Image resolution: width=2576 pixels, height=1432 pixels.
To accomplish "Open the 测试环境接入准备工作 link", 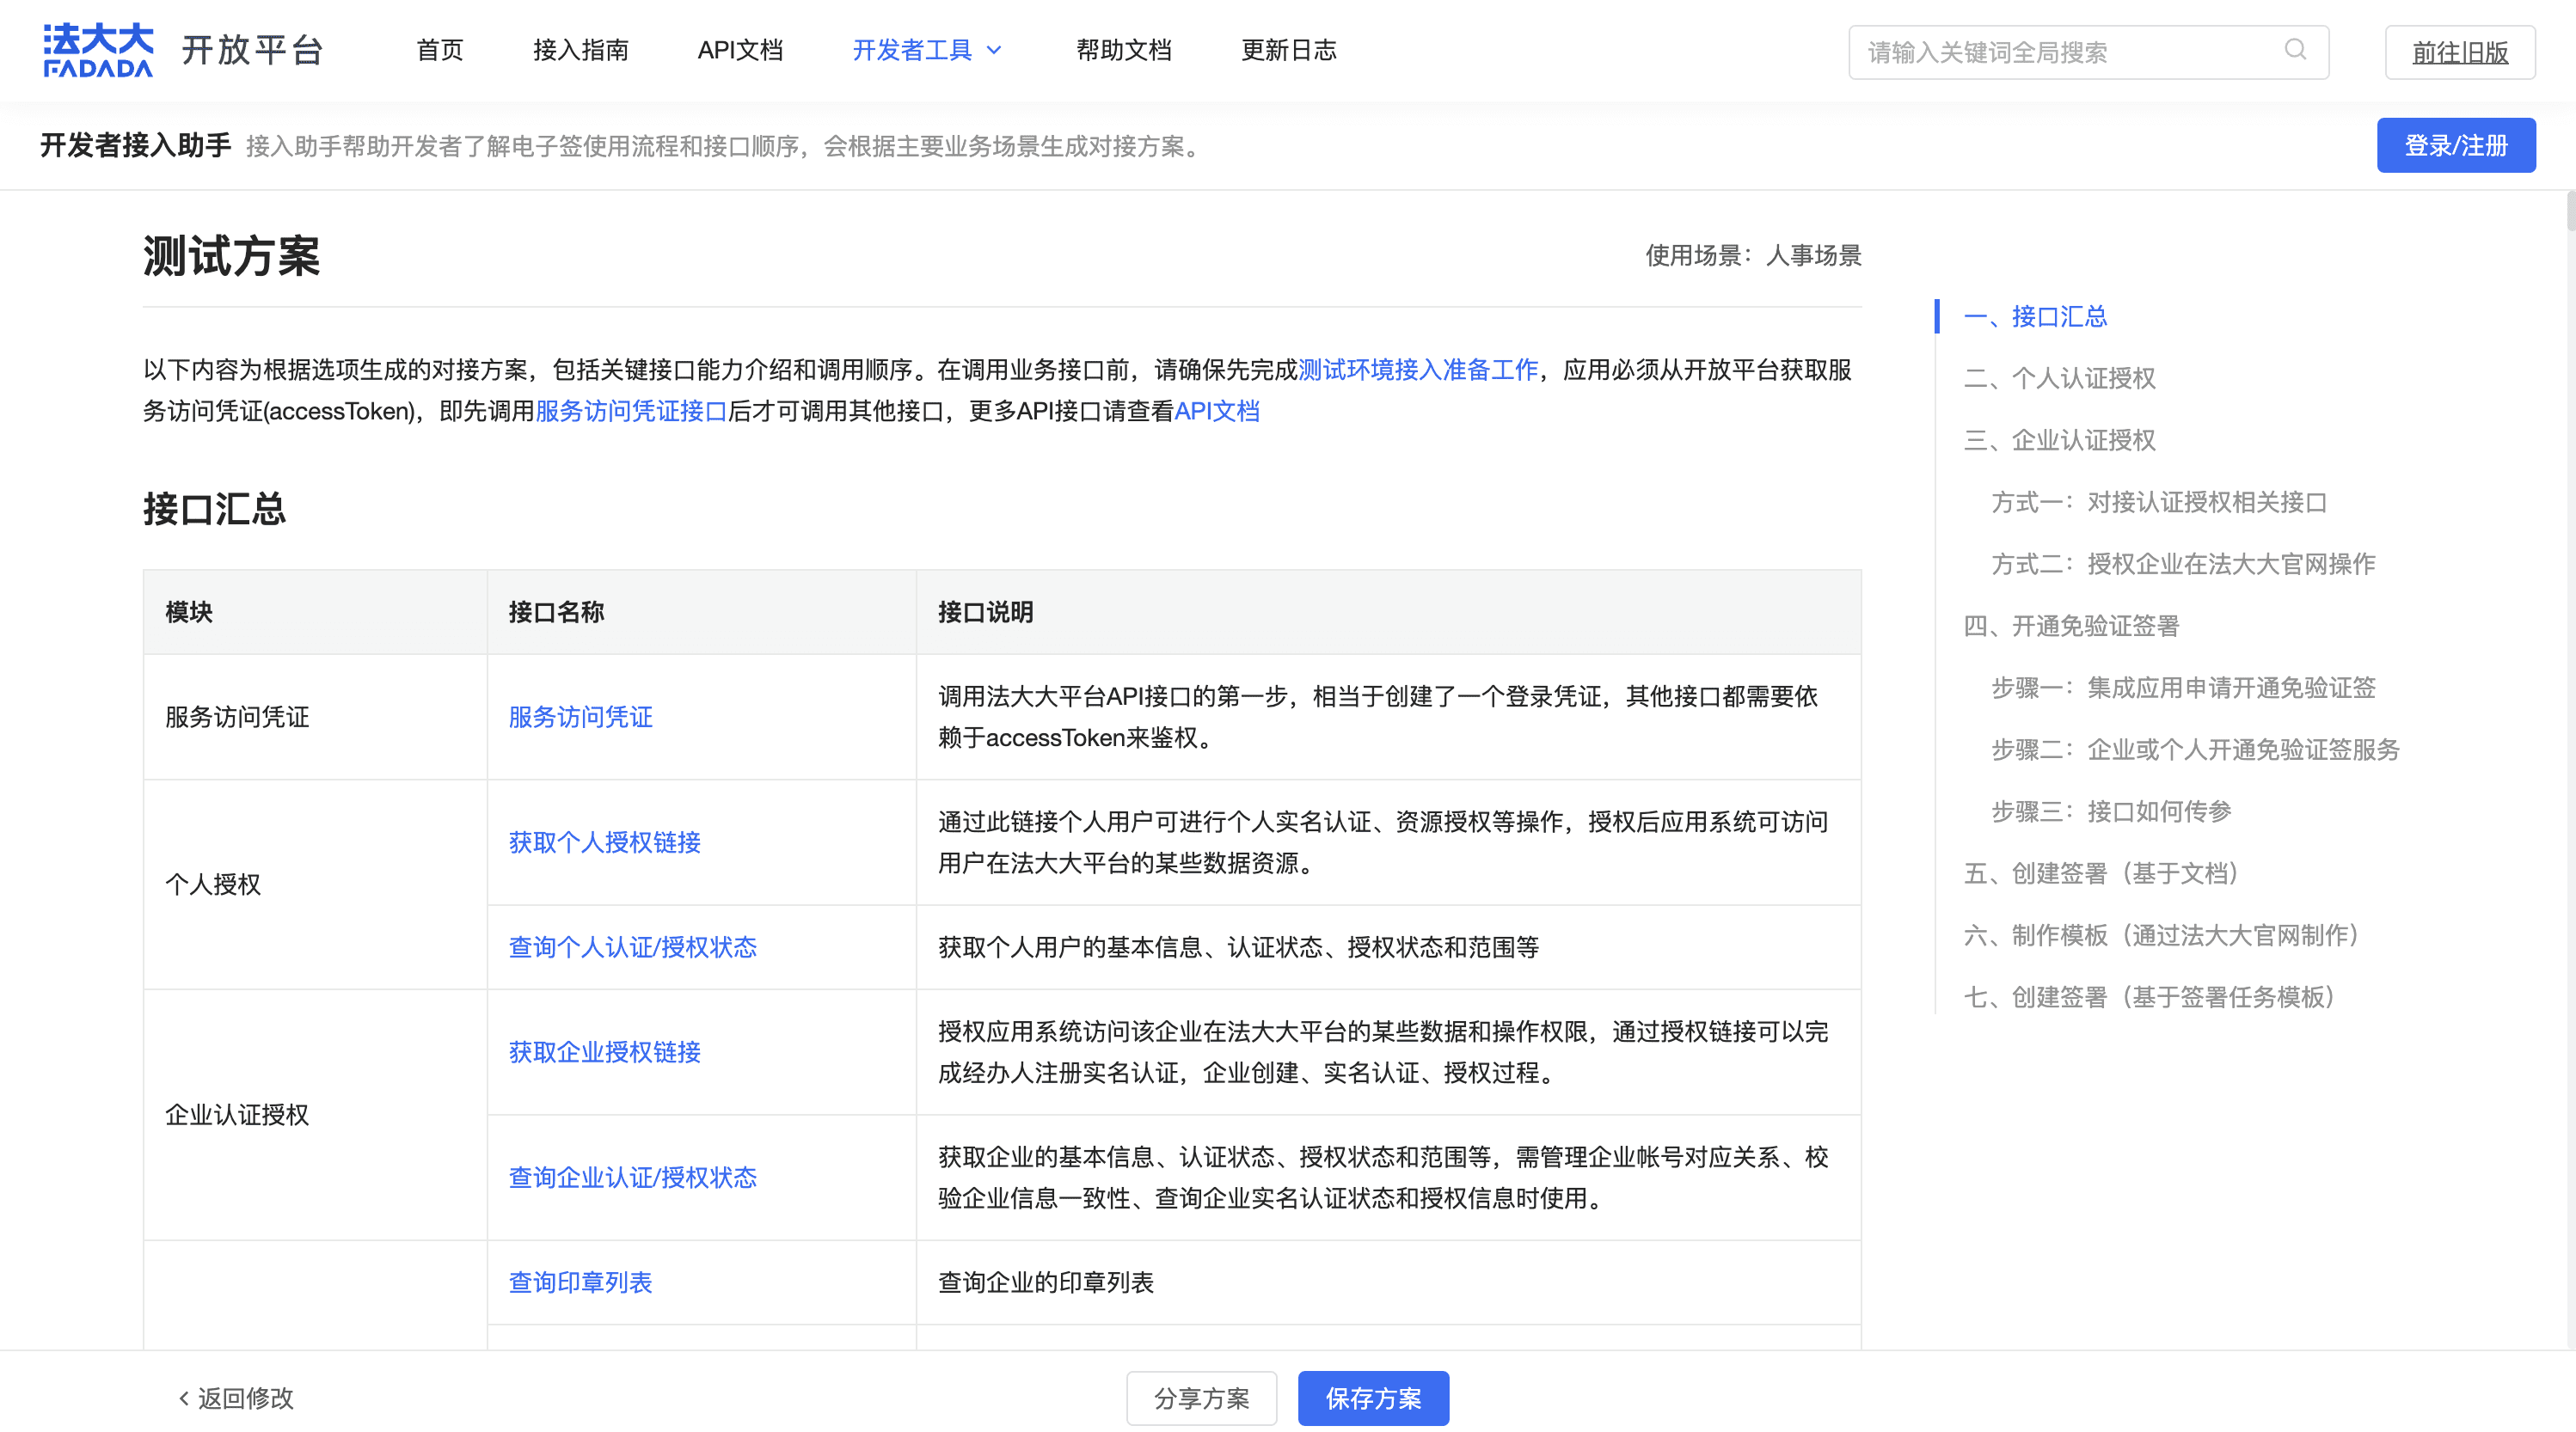I will [x=1417, y=370].
